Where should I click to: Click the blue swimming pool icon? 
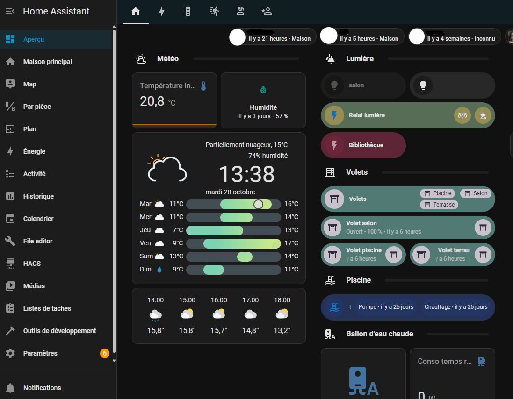tap(335, 307)
